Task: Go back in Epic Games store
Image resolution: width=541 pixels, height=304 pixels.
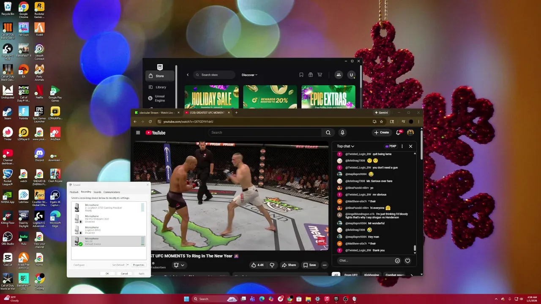Action: (188, 75)
